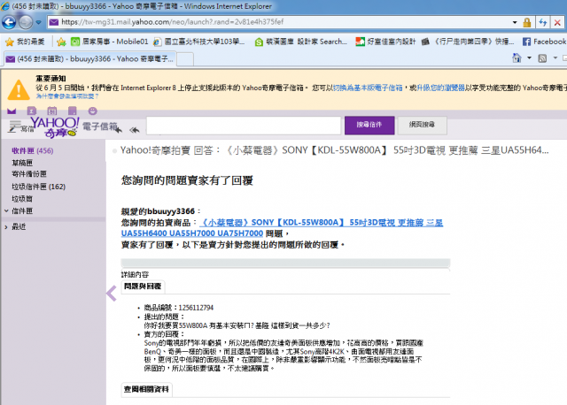Screen dimensions: 567x405
Task: Click the browser Home icon
Action: pos(517,58)
